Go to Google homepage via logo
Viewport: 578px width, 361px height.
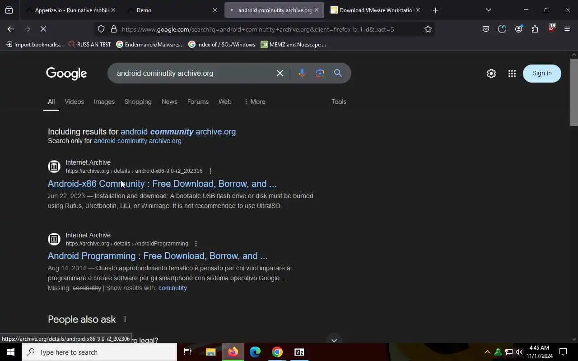tap(66, 74)
